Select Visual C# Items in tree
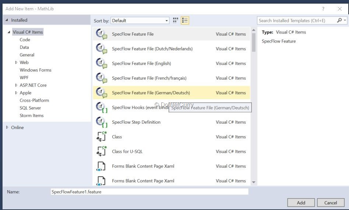The height and width of the screenshot is (210, 349). (x=28, y=32)
